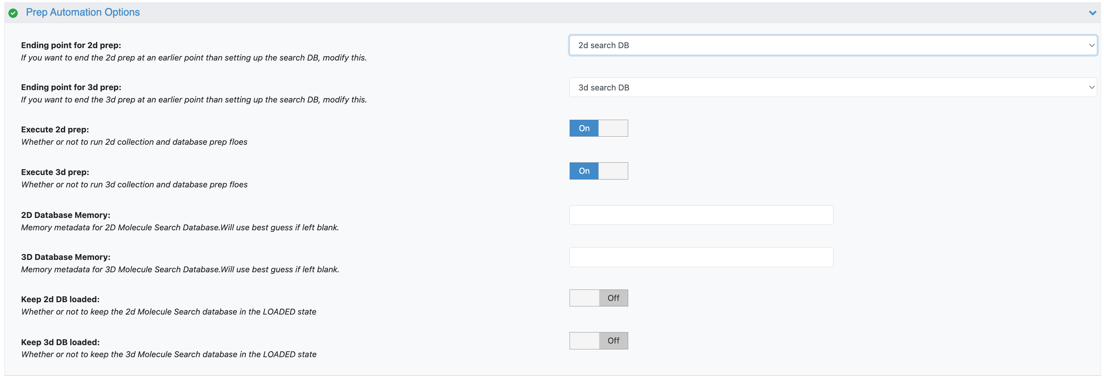Click the 'Ending point for 3d prep' label

71,88
